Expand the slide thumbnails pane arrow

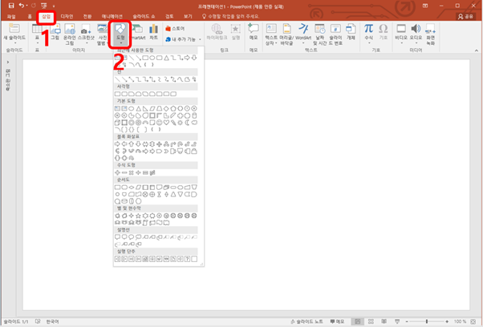[8, 63]
